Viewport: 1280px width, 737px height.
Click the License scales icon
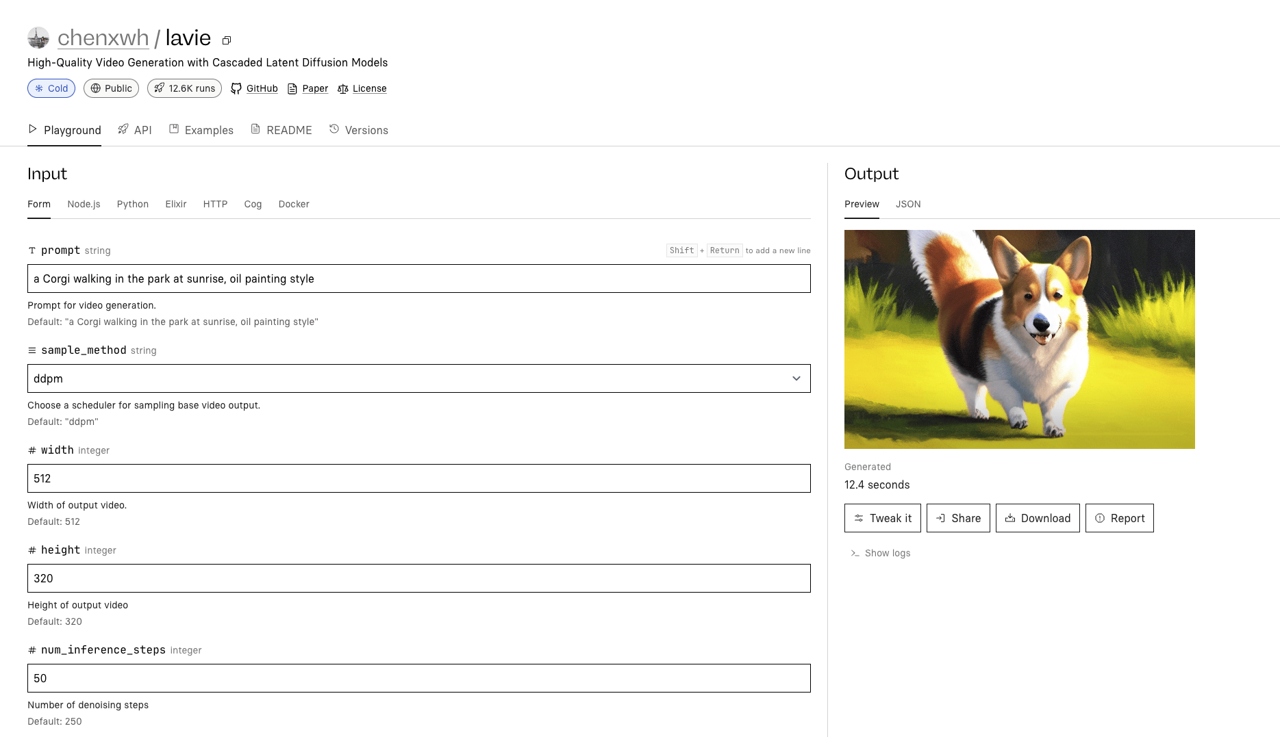[x=343, y=88]
